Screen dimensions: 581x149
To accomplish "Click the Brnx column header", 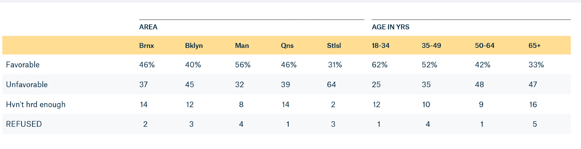I will (x=146, y=46).
